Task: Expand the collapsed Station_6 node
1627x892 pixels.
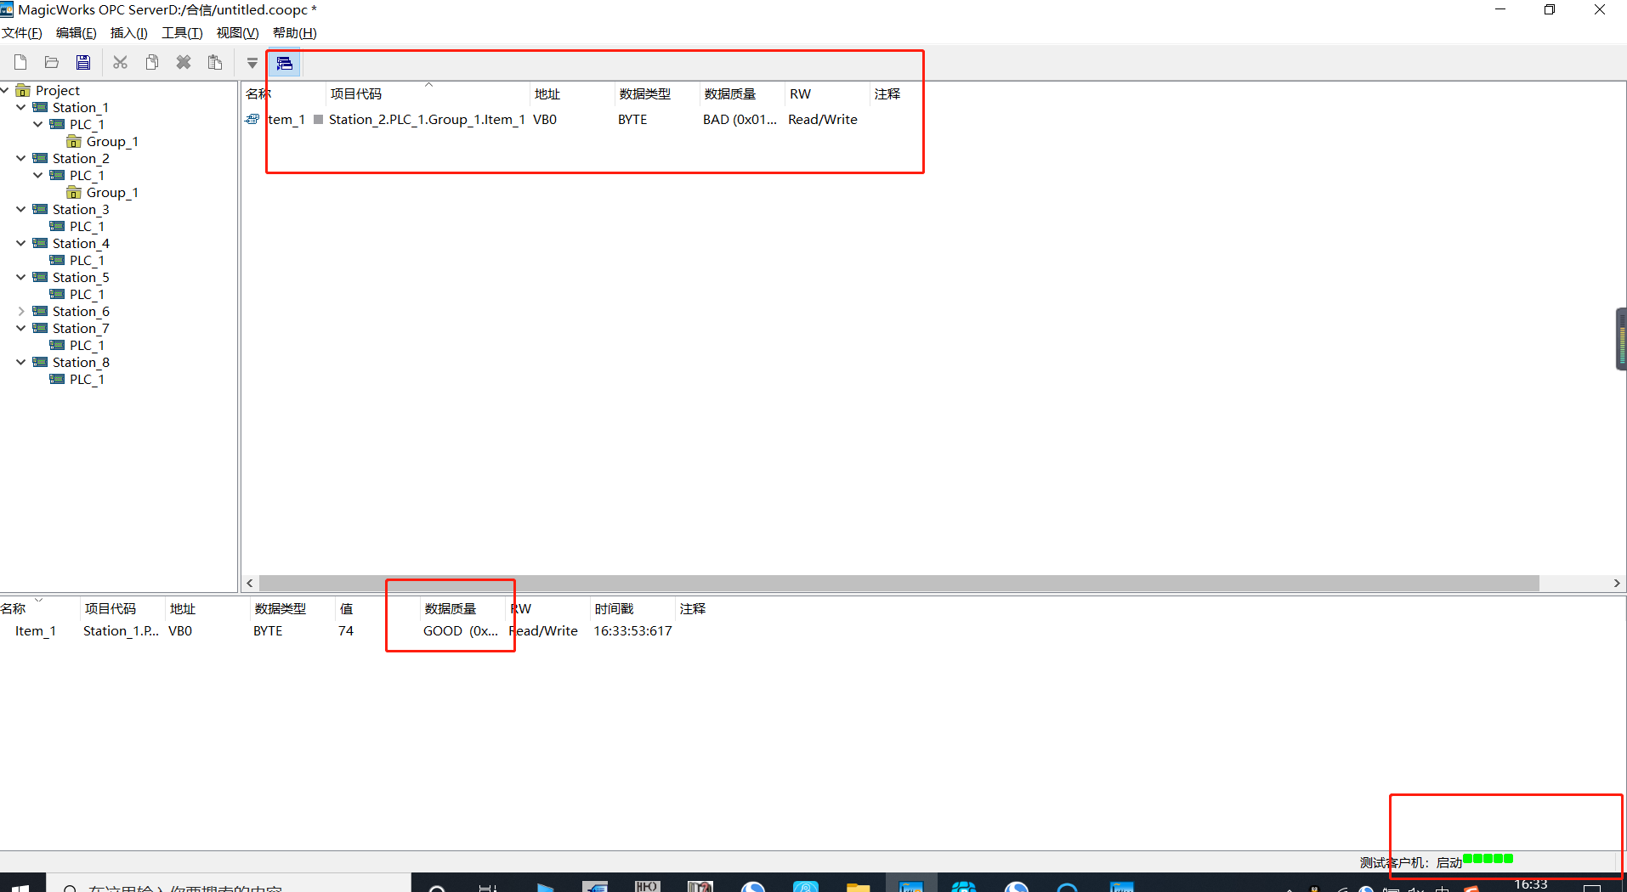Action: click(x=21, y=311)
